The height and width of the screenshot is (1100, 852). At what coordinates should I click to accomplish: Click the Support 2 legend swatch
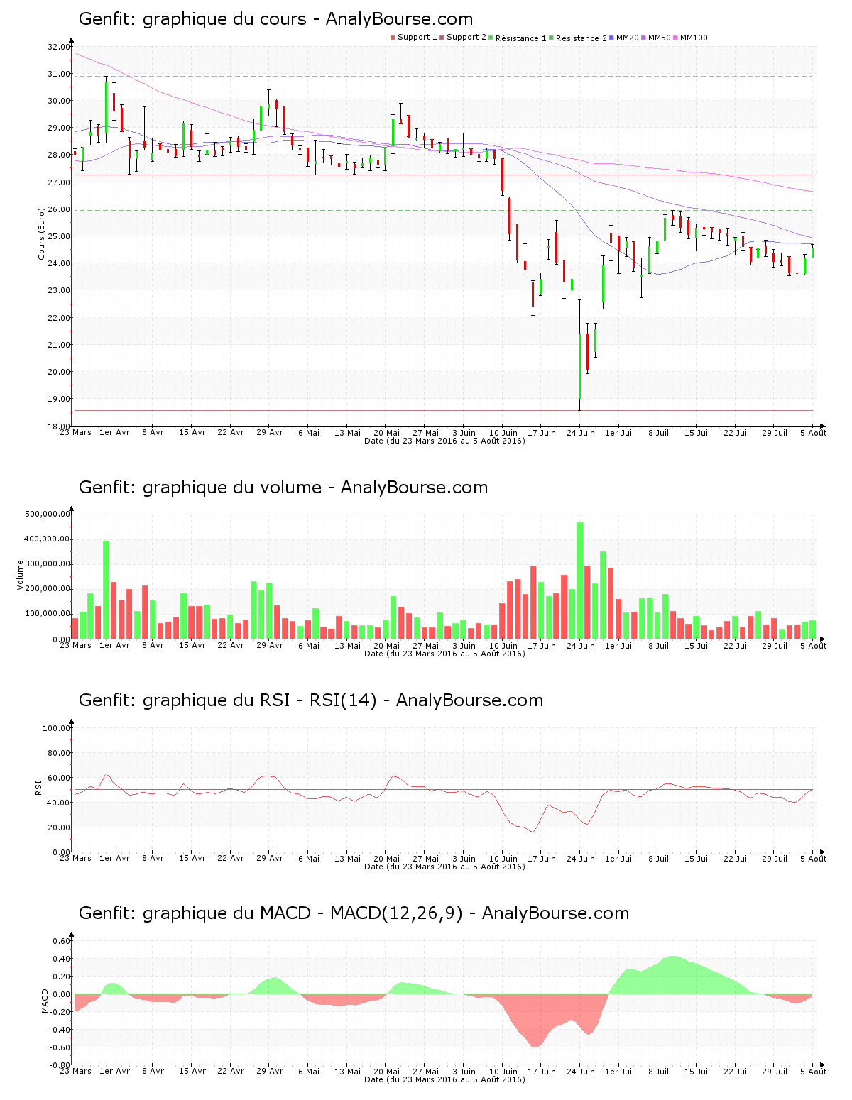(442, 38)
